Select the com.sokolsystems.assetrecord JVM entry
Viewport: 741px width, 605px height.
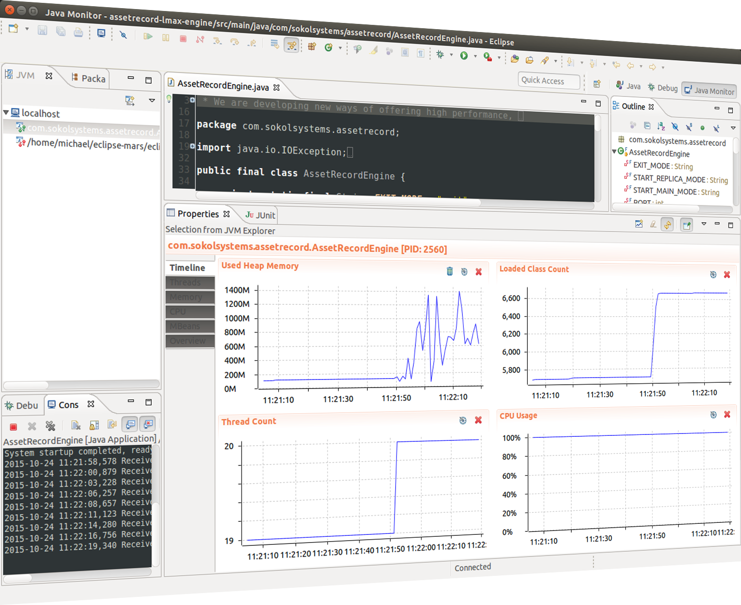(87, 129)
